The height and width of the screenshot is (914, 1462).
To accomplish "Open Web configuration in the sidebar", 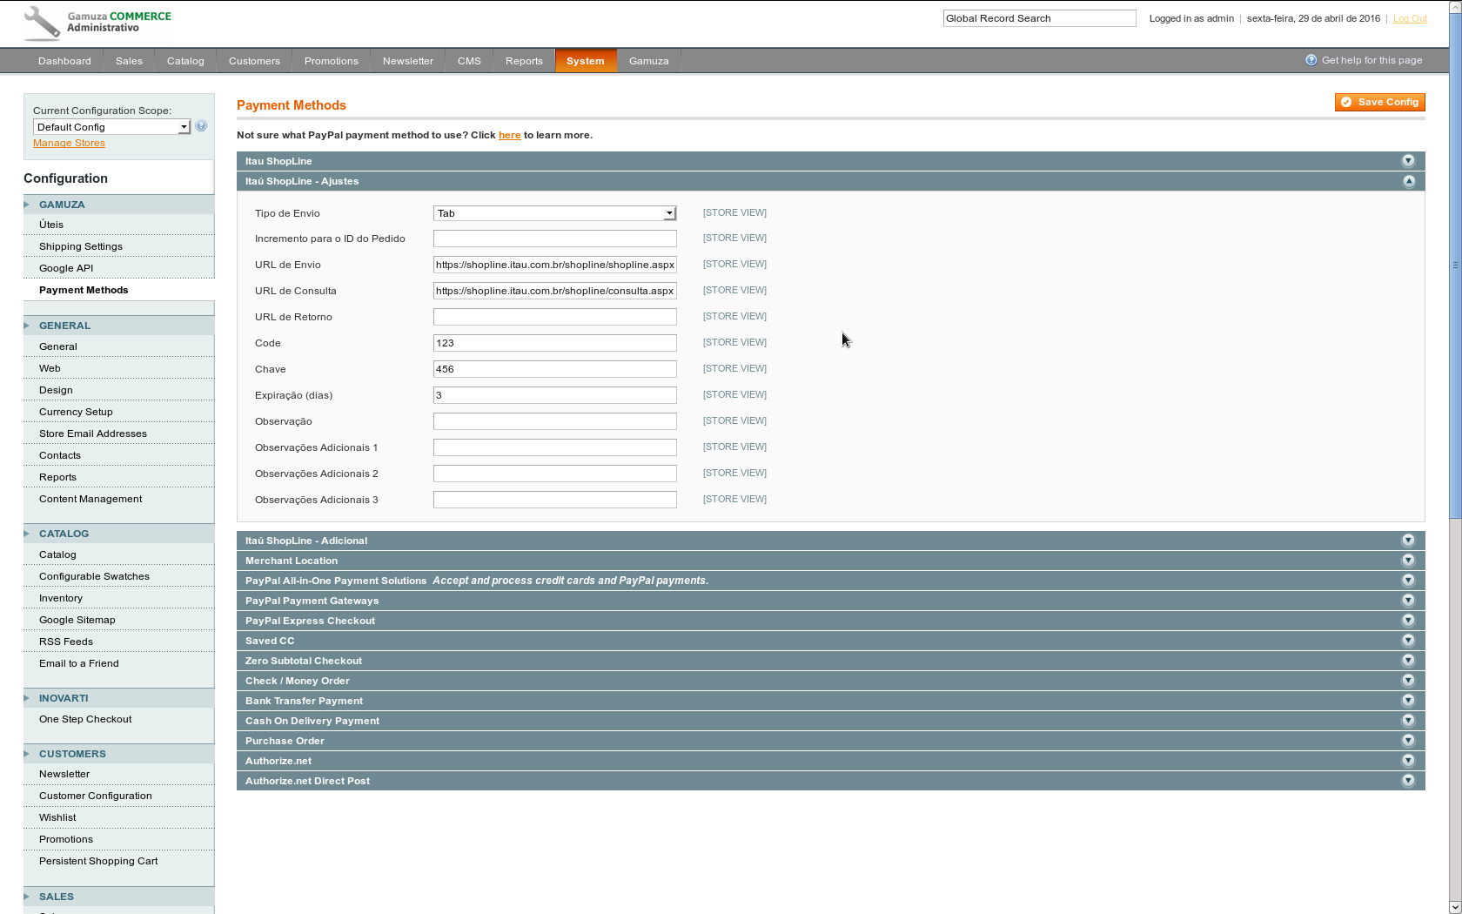I will (50, 368).
